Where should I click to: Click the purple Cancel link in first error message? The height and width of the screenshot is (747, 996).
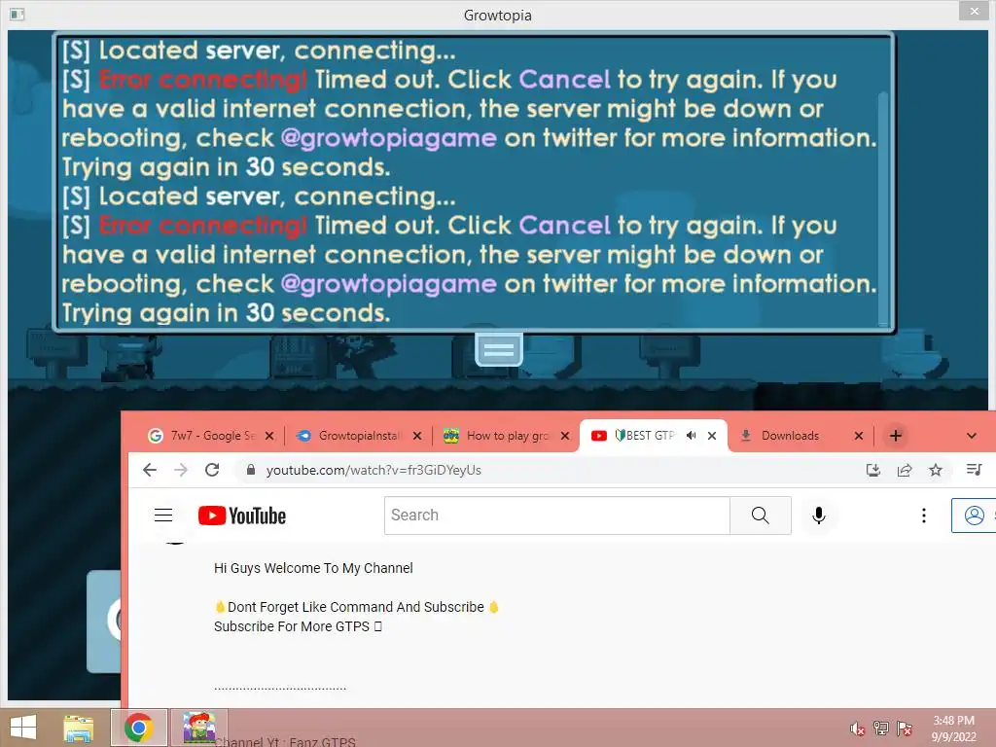point(564,80)
